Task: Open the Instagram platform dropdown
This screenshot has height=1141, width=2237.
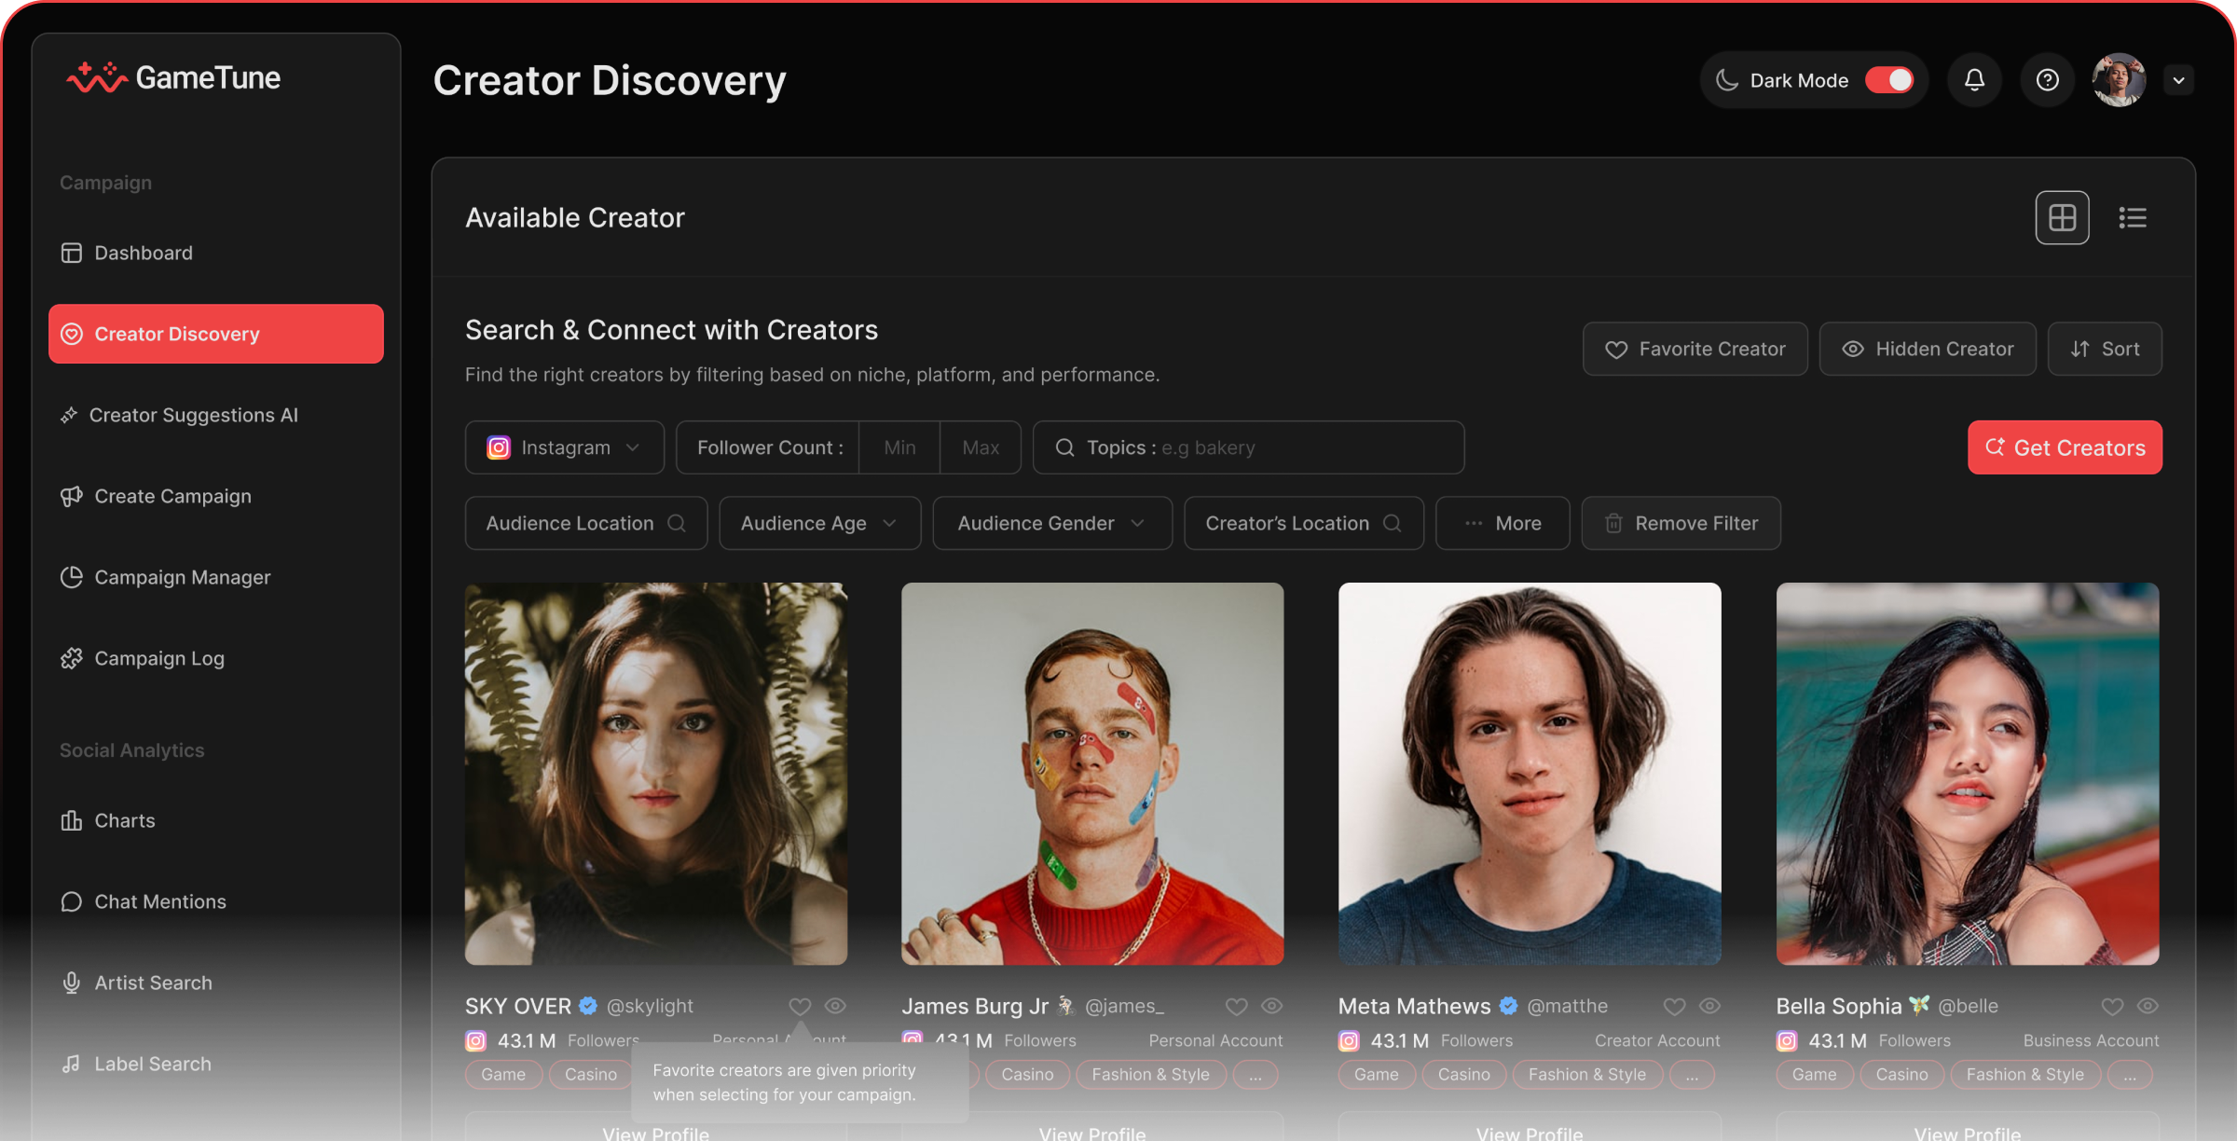Action: [x=564, y=447]
